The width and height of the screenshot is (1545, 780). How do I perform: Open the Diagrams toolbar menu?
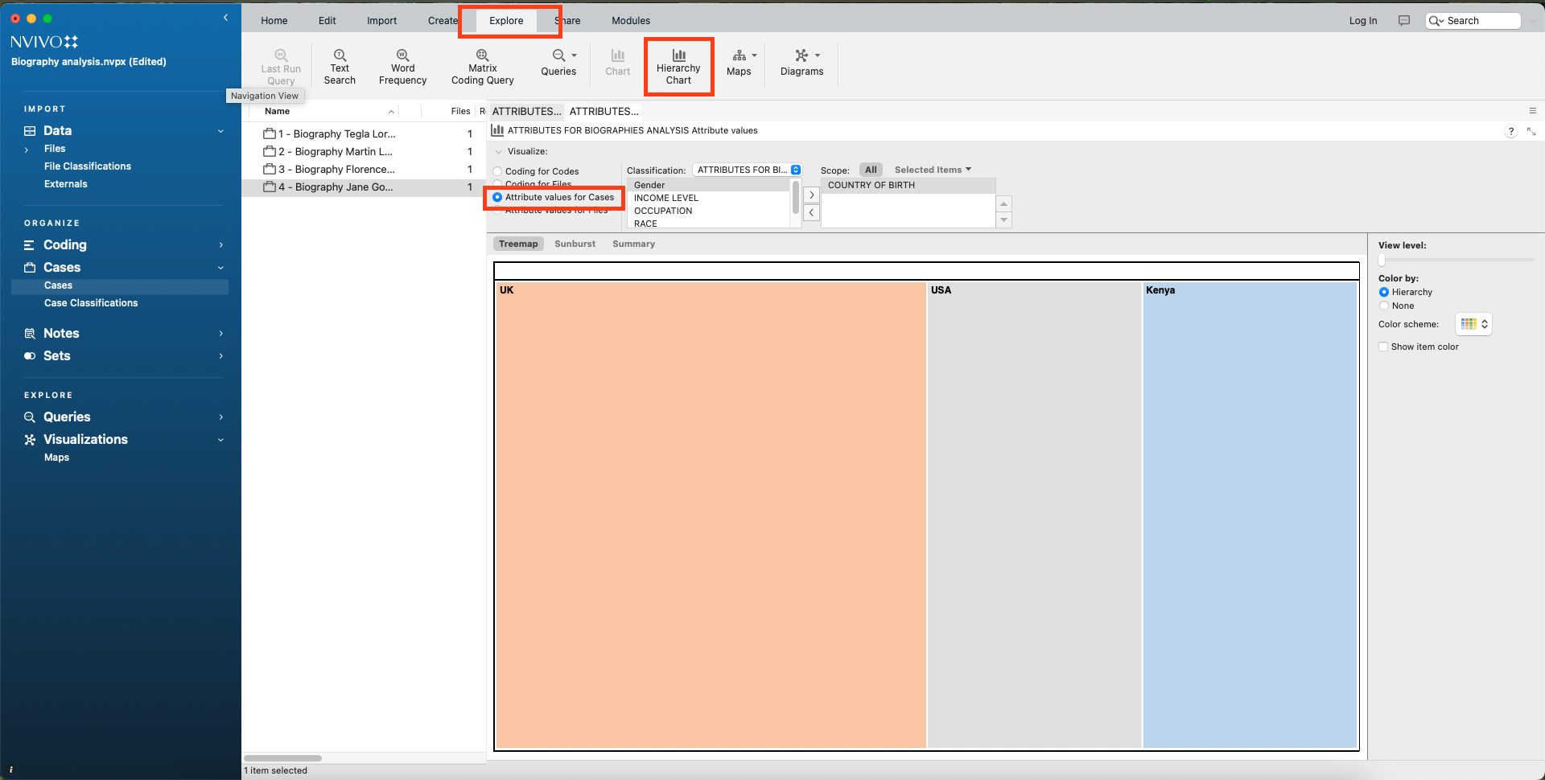point(801,63)
